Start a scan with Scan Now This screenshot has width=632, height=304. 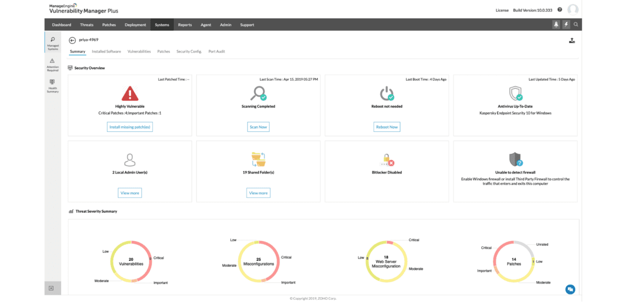click(x=258, y=126)
